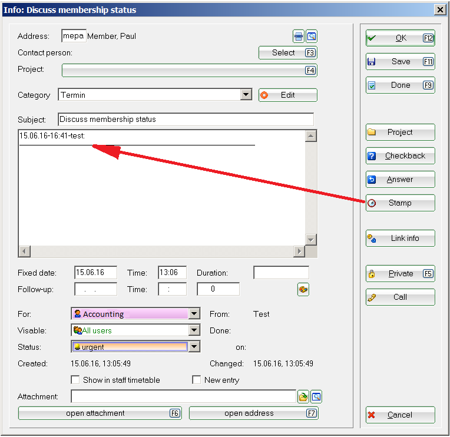Start a Call with the phone button
Image resolution: width=450 pixels, height=437 pixels.
click(400, 297)
